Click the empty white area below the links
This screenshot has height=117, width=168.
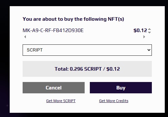point(87,108)
